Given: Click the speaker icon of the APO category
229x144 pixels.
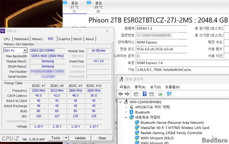Looking at the screenshot, I should coord(131,107).
